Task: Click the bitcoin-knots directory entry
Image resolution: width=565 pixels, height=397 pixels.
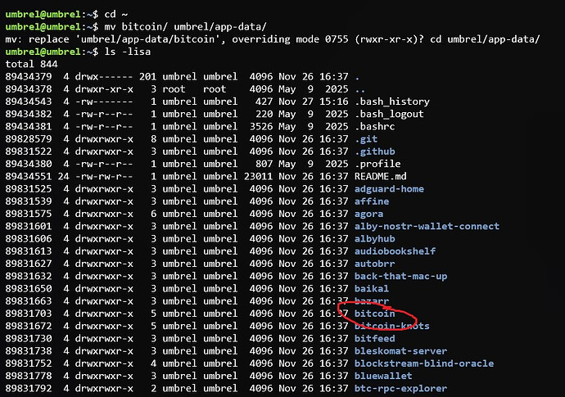Action: (x=392, y=326)
